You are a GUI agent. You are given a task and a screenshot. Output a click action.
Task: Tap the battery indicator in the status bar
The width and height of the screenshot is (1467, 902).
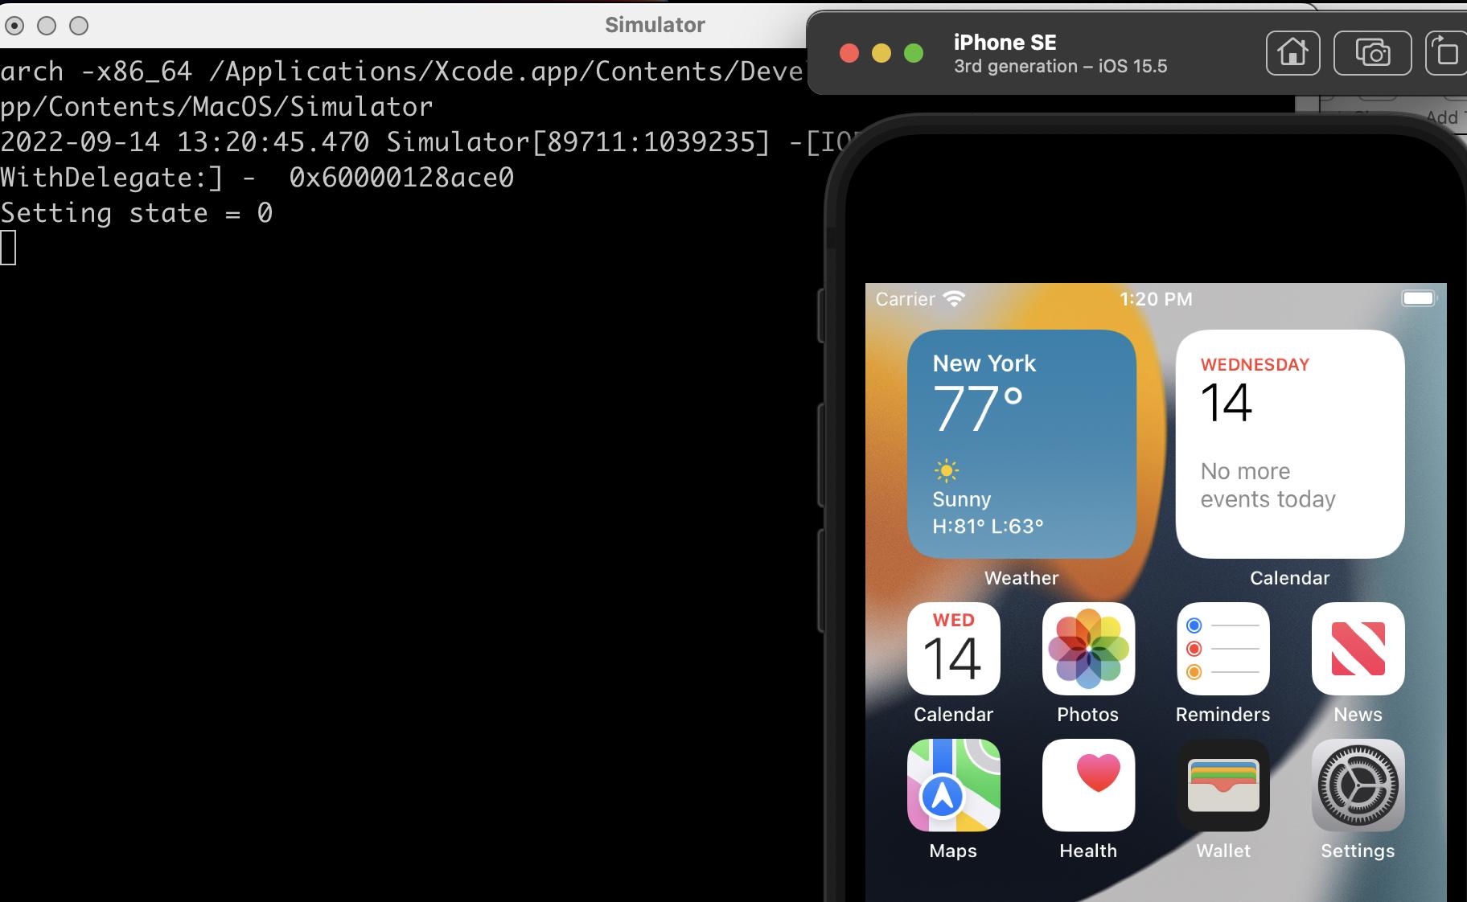click(1419, 299)
